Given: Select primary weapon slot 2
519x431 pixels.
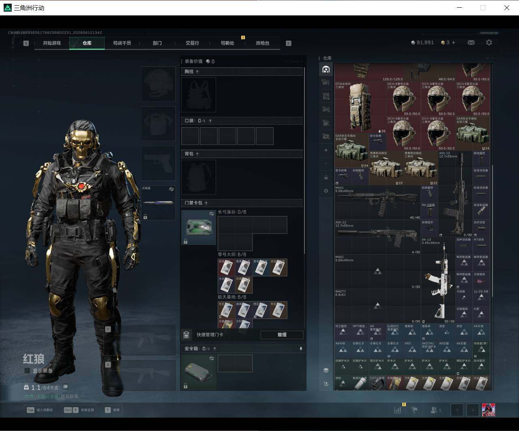Looking at the screenshot, I should pos(139,375).
